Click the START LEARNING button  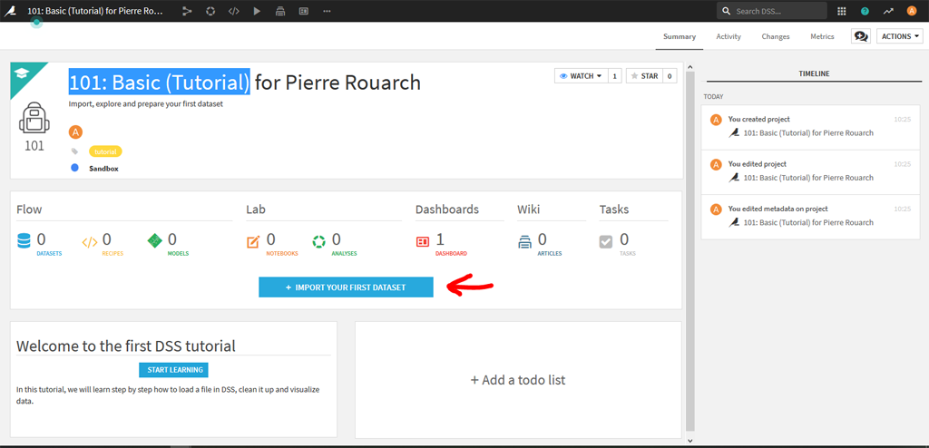173,370
